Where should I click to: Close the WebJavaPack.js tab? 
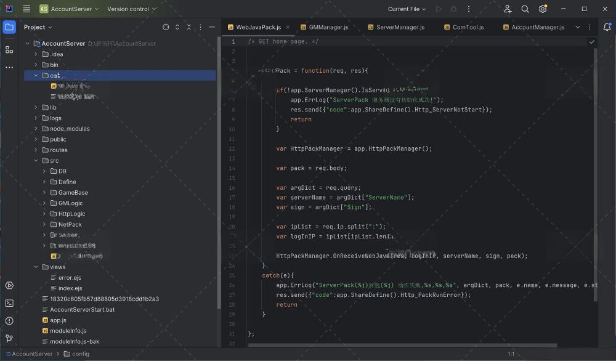[288, 27]
